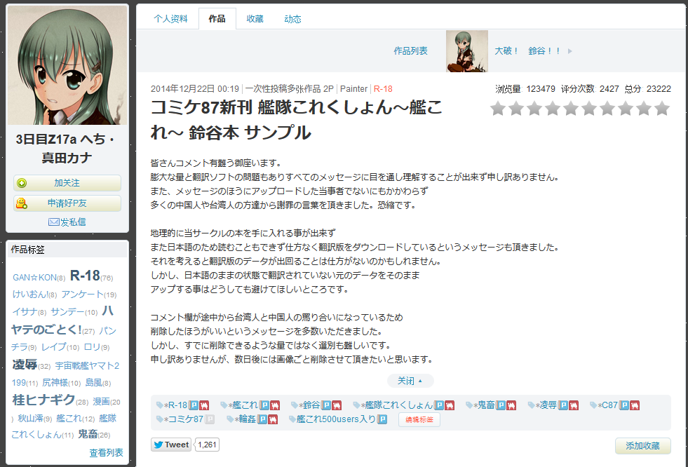Open the 收藏 tab
The width and height of the screenshot is (688, 467).
pos(255,19)
